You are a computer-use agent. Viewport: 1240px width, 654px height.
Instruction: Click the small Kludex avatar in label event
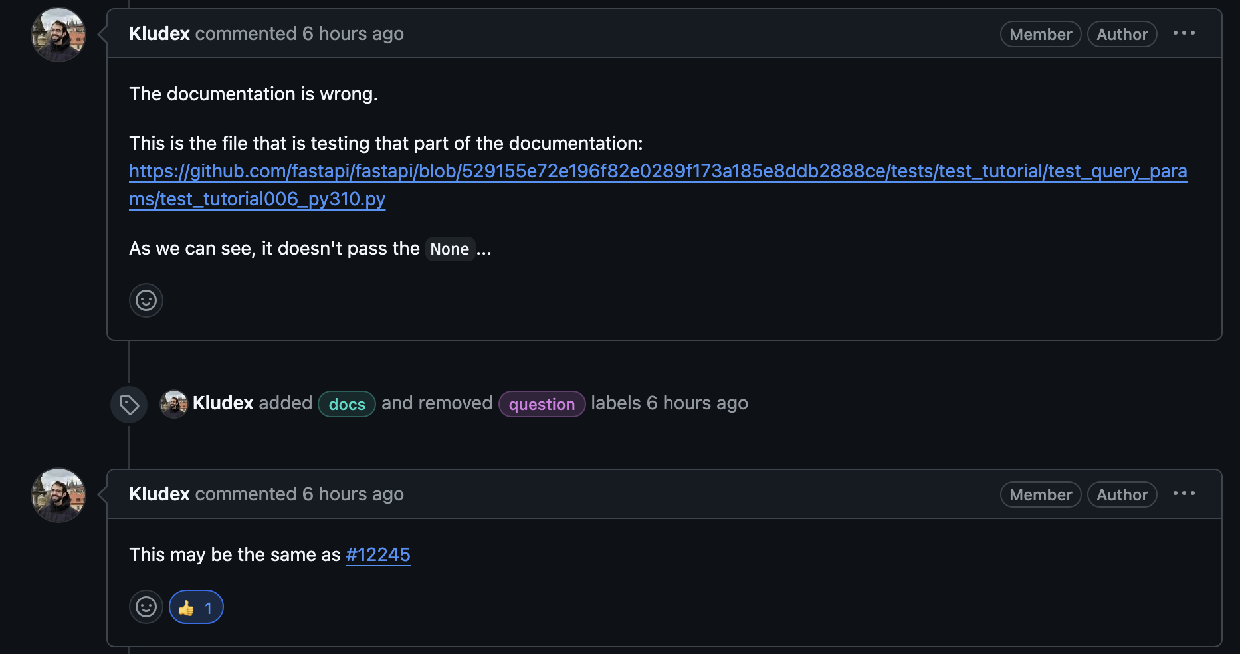[x=174, y=403]
